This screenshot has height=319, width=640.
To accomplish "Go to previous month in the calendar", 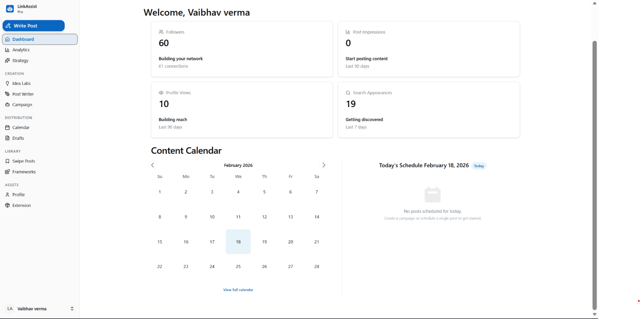I will [153, 165].
